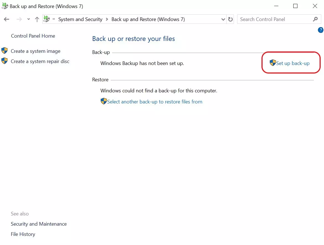Screen dimensions: 324x245
Task: Navigate to System and Security breadcrumb
Action: pos(80,19)
